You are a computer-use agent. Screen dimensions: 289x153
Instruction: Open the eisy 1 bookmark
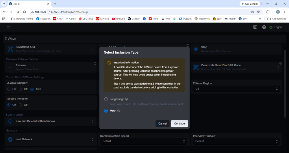(243, 19)
